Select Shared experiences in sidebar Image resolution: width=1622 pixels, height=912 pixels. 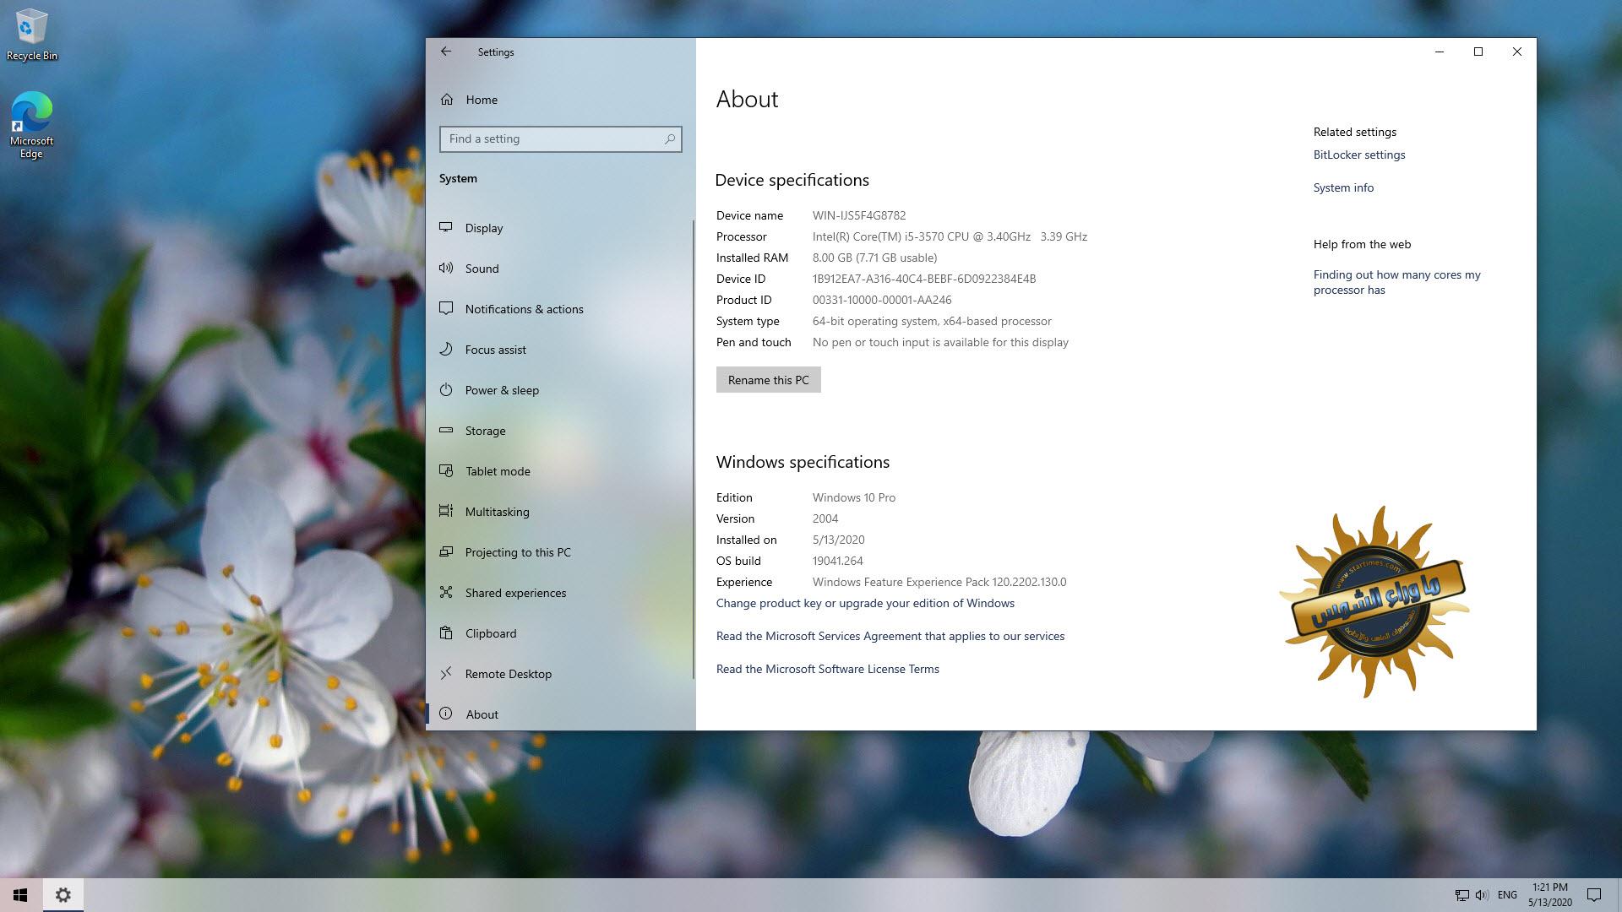point(515,593)
